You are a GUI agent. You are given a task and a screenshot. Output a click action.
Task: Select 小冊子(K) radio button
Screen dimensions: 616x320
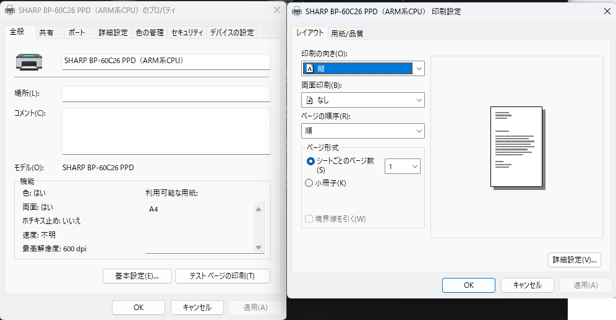click(x=309, y=183)
